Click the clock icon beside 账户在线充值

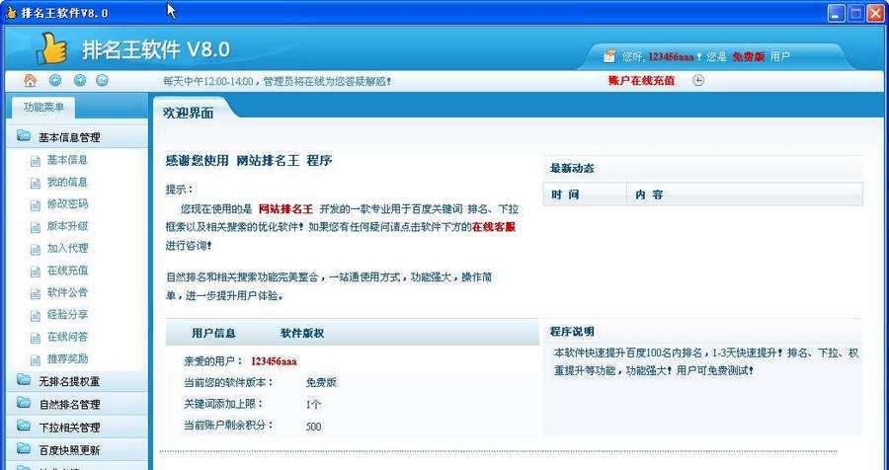tap(698, 81)
